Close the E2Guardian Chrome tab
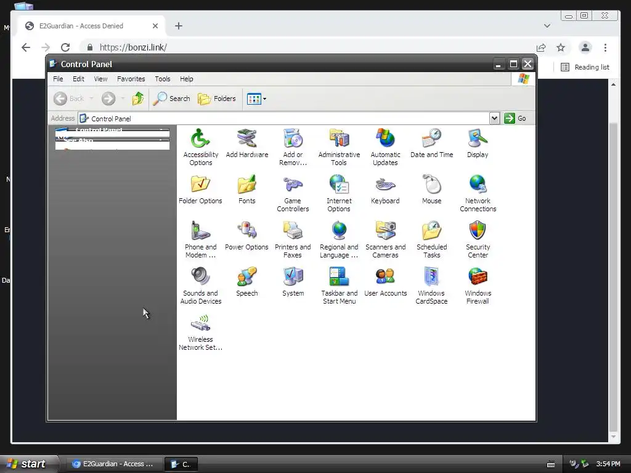The width and height of the screenshot is (631, 473). (155, 26)
